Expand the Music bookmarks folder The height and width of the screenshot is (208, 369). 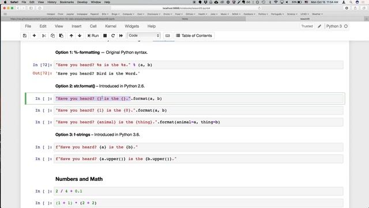coord(225,14)
